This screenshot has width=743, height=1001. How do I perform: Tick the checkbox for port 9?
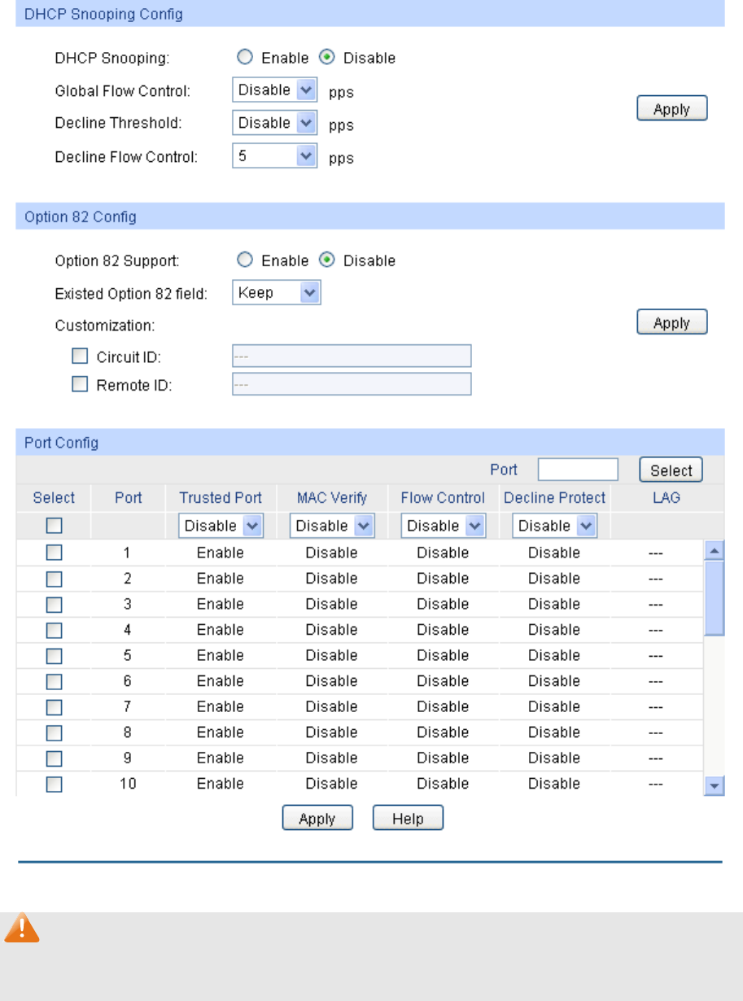tap(54, 758)
